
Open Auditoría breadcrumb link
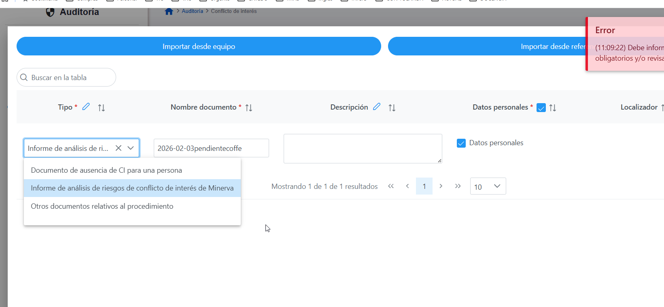point(192,11)
